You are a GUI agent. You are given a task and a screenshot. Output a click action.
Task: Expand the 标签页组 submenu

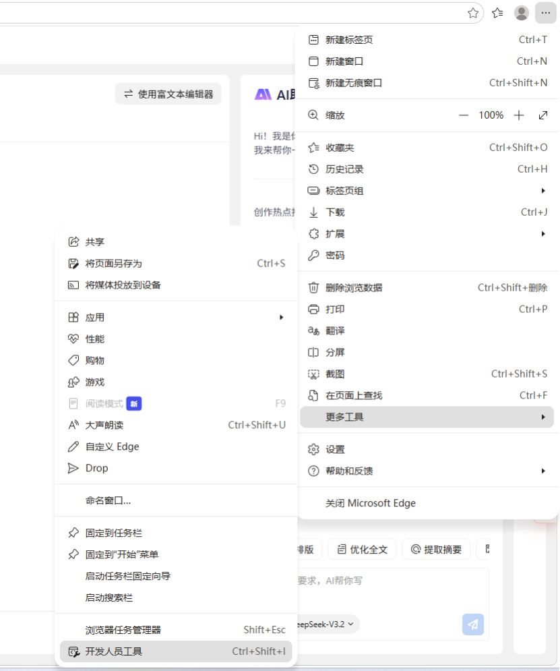[x=427, y=190]
